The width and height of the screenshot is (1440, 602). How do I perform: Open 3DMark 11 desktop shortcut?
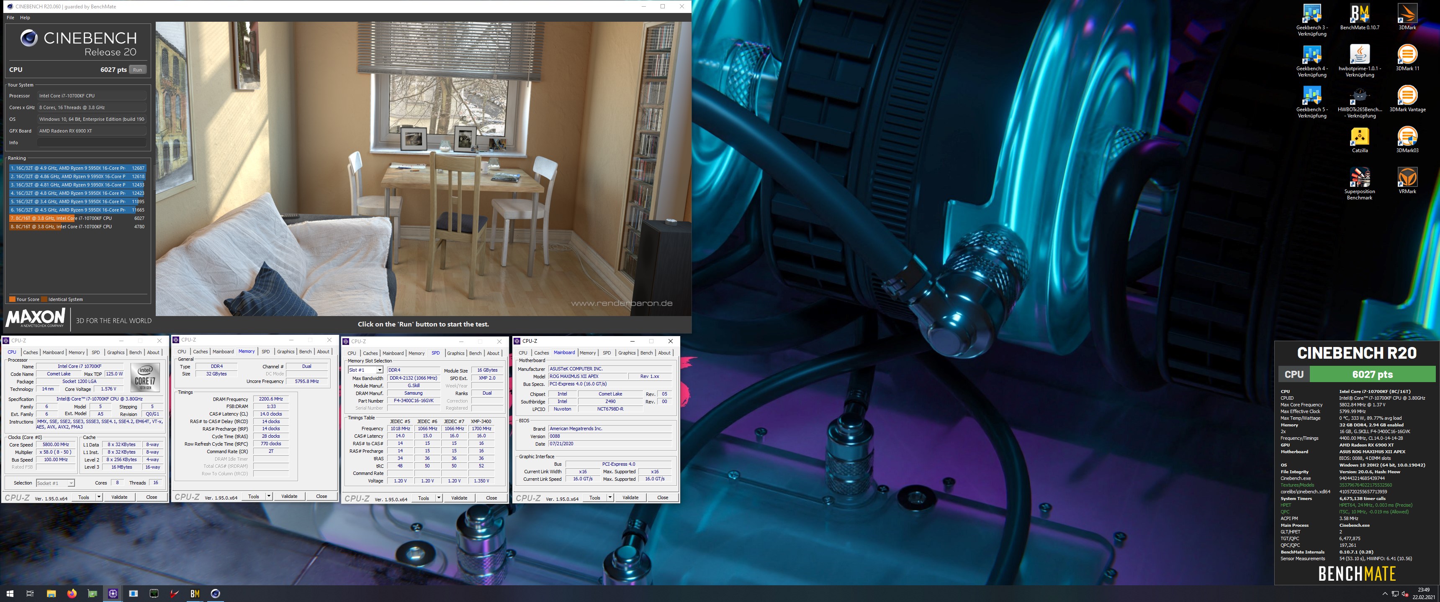1407,58
